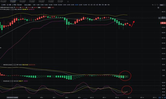Select the 15分钟 interval

click(x=55, y=5)
